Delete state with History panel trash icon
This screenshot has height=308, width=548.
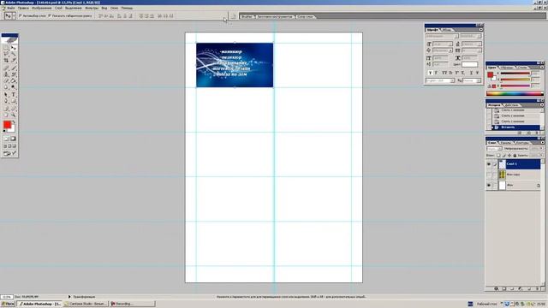click(x=537, y=133)
